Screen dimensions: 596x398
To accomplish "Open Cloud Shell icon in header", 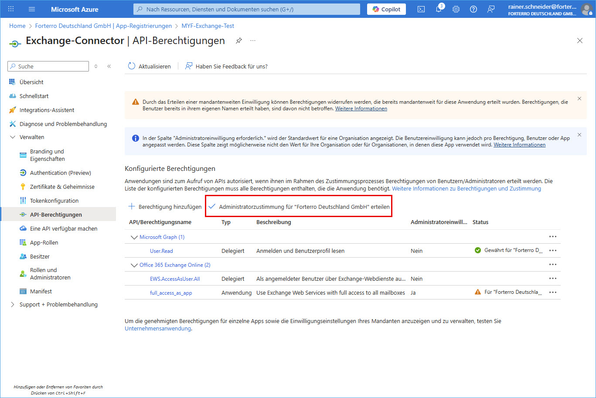I will 421,9.
